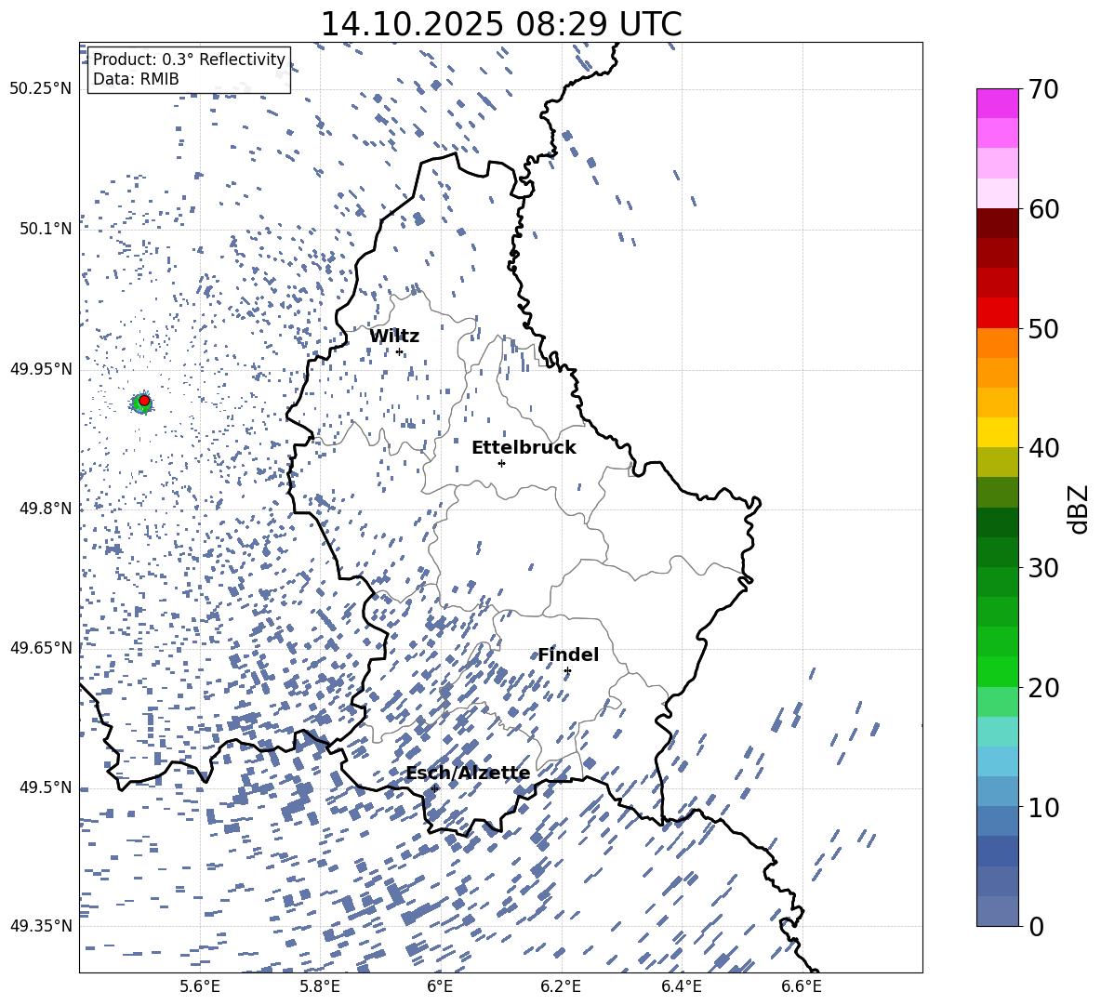Click the red radar location marker

[144, 401]
